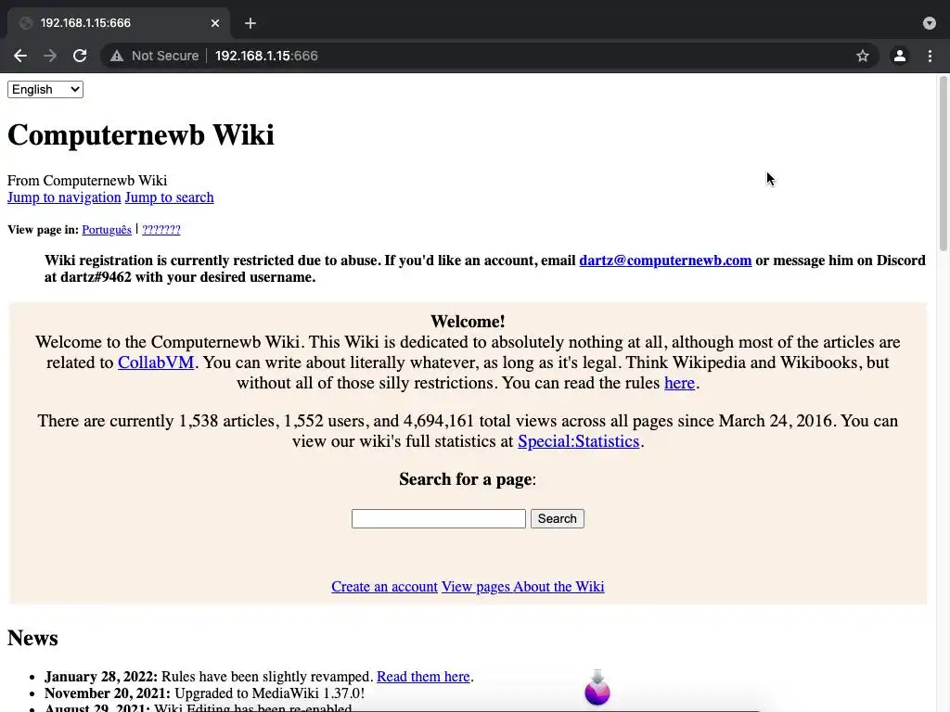Click the tab search dropdown arrow
The height and width of the screenshot is (712, 950).
click(x=930, y=23)
